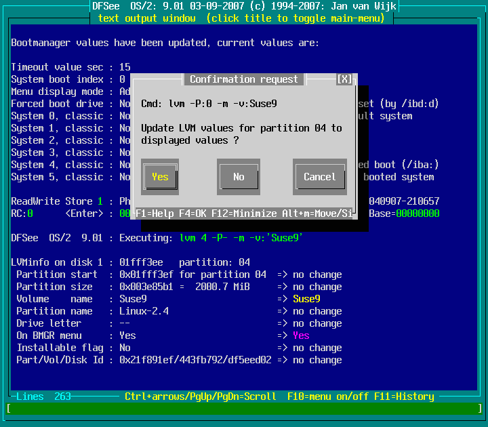Image resolution: width=488 pixels, height=427 pixels.
Task: Cancel the confirmation request
Action: tap(319, 177)
